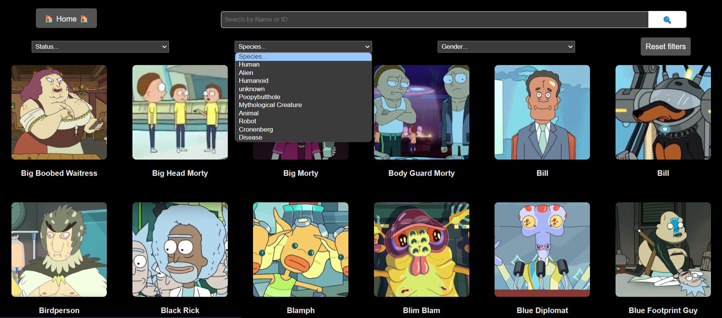
Task: Select unknown in species list
Action: coord(303,89)
